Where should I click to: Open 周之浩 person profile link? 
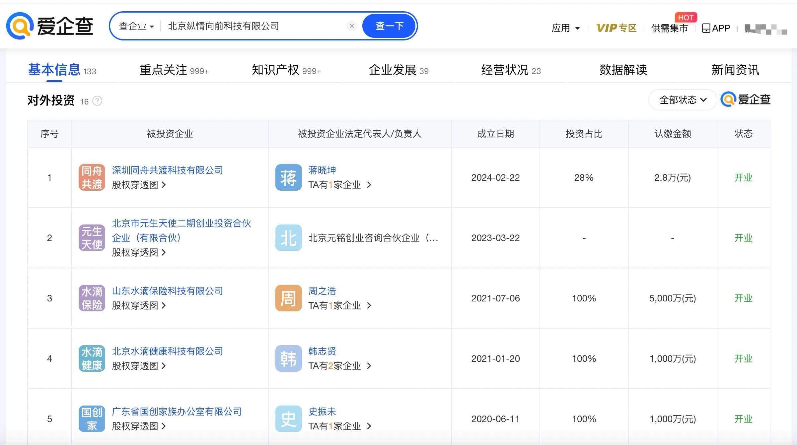tap(322, 291)
